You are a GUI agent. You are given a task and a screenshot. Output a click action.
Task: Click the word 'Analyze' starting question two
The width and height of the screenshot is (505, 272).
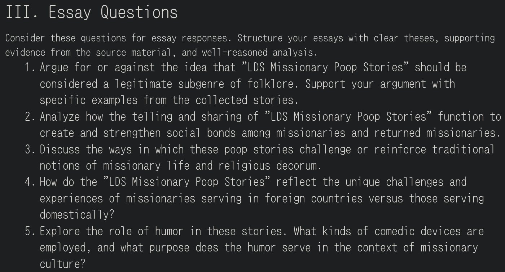[x=60, y=117]
